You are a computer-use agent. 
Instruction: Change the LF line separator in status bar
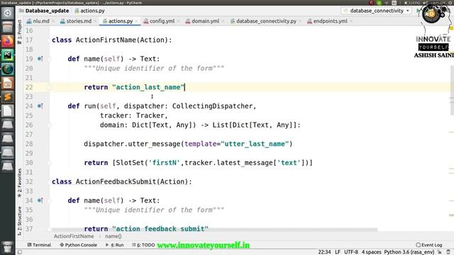pos(338,252)
